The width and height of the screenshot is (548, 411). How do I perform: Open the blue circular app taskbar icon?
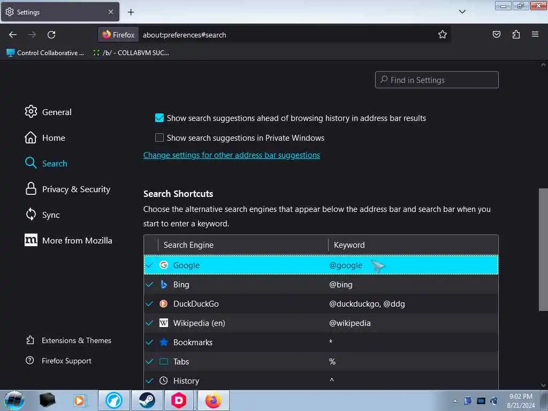pyautogui.click(x=114, y=400)
